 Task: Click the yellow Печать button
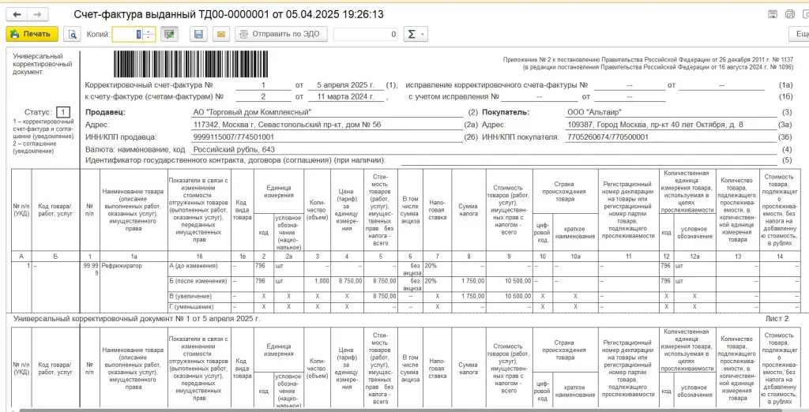pos(32,34)
